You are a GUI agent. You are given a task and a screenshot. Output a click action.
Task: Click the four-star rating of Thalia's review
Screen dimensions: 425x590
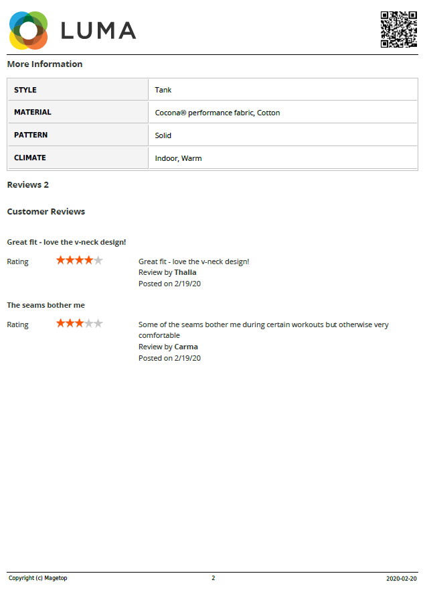click(x=79, y=261)
